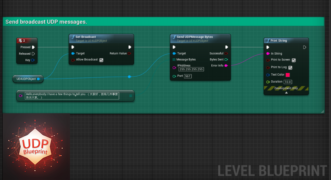Click the comment box resize handle corner
331x180 pixels.
[322, 111]
